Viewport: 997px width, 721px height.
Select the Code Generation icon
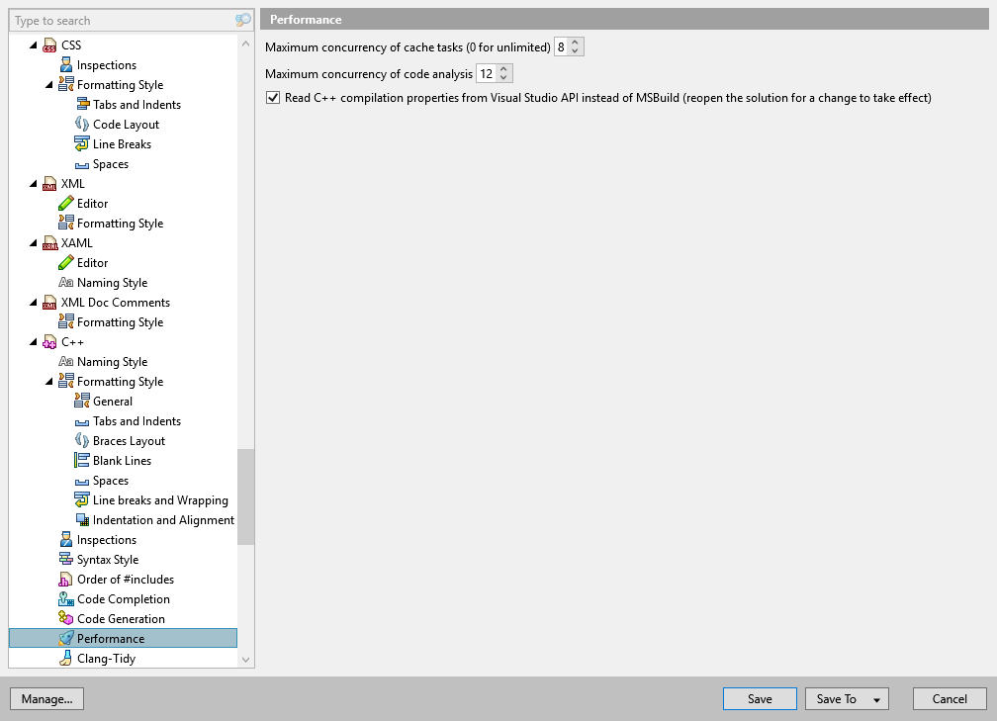coord(64,618)
